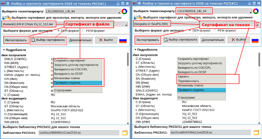Select PEM-формат radio in right window
262x139 pixels.
tap(215, 31)
